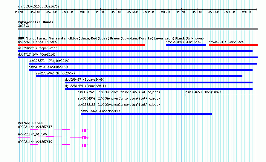Click the nsv516510 (Shaikh2009) label

pos(48,67)
